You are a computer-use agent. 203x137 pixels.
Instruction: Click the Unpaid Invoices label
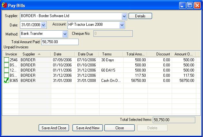(16, 47)
